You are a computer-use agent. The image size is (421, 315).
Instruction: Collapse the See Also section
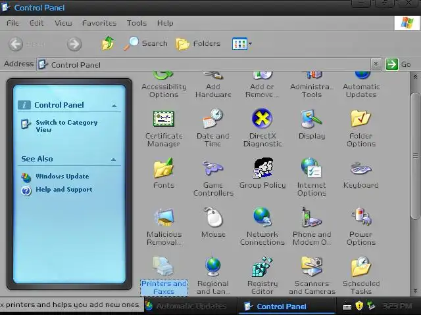(x=113, y=159)
